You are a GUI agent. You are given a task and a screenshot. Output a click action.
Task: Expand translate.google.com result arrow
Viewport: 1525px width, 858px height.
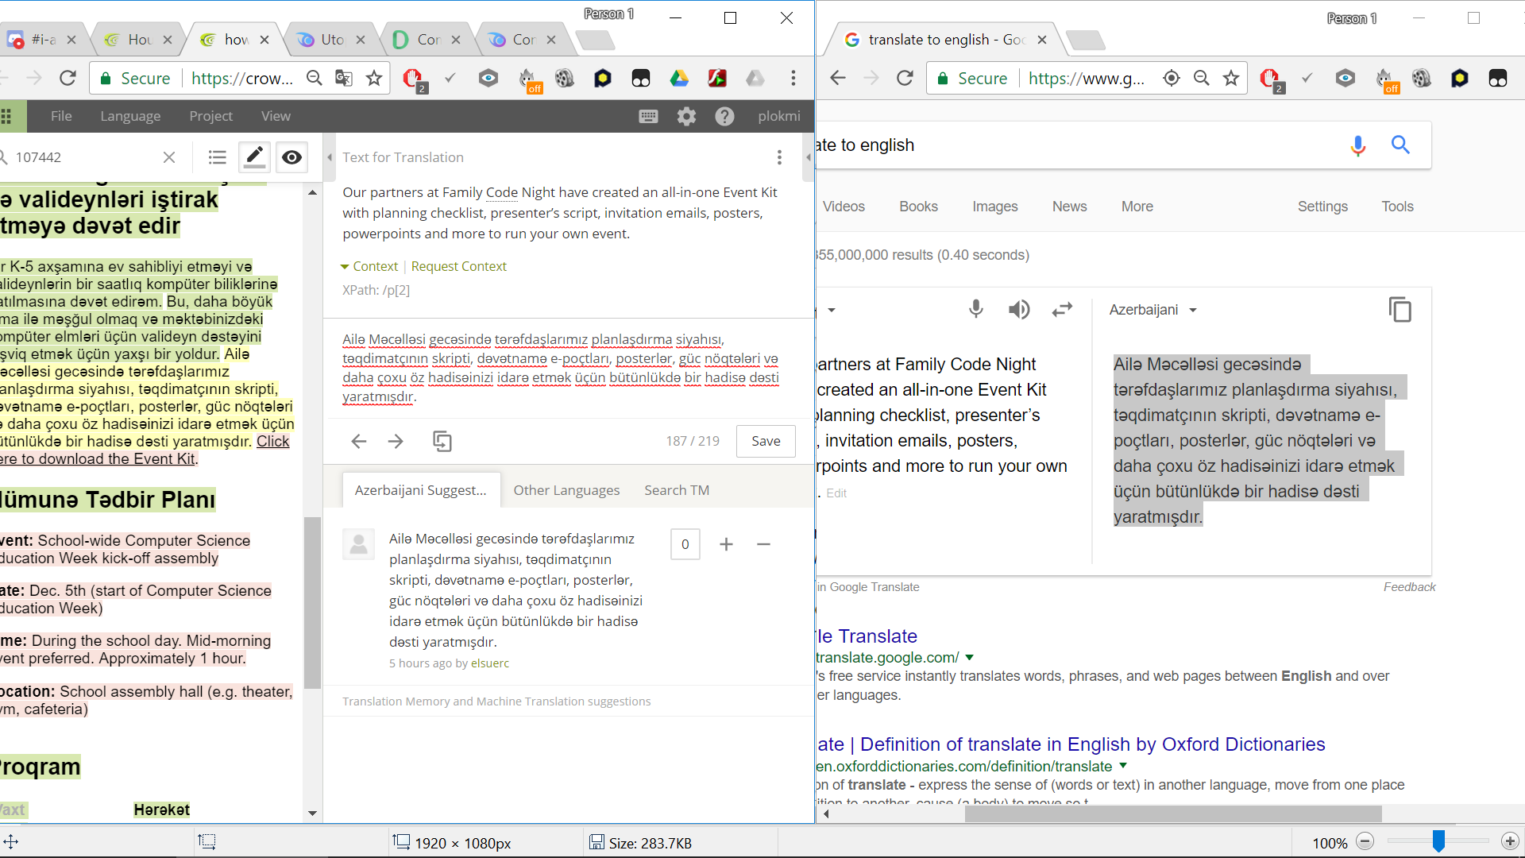[x=969, y=658]
